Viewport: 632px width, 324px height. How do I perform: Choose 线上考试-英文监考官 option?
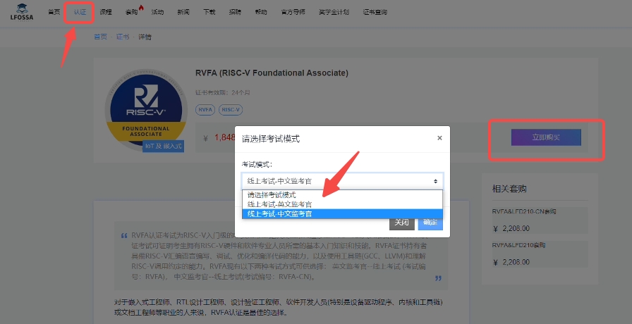pyautogui.click(x=342, y=204)
